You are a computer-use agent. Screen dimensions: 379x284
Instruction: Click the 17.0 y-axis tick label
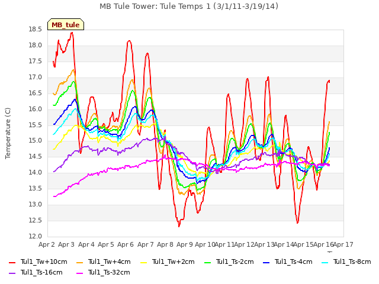pyautogui.click(x=35, y=78)
